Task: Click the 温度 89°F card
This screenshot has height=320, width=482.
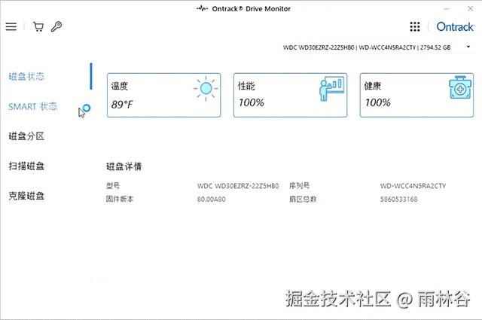Action: click(x=164, y=95)
